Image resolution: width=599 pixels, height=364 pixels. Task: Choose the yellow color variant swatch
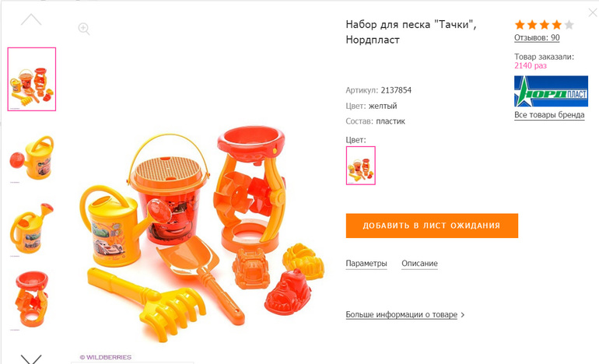point(361,166)
